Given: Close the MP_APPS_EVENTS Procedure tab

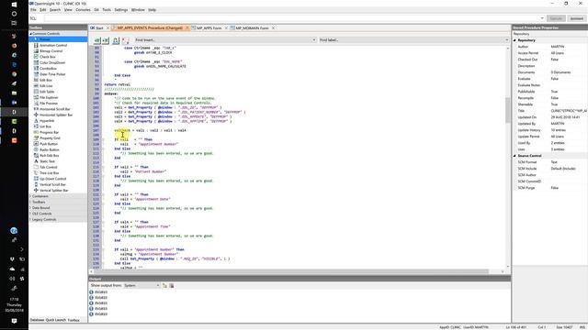Looking at the screenshot, I should click(187, 28).
